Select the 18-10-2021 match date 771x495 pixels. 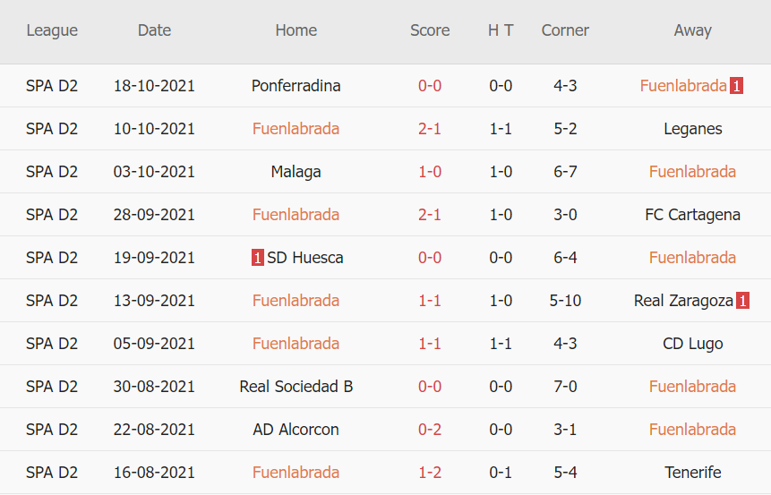(154, 86)
